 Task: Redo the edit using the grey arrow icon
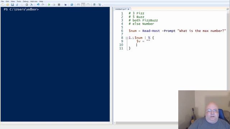pos(43,5)
